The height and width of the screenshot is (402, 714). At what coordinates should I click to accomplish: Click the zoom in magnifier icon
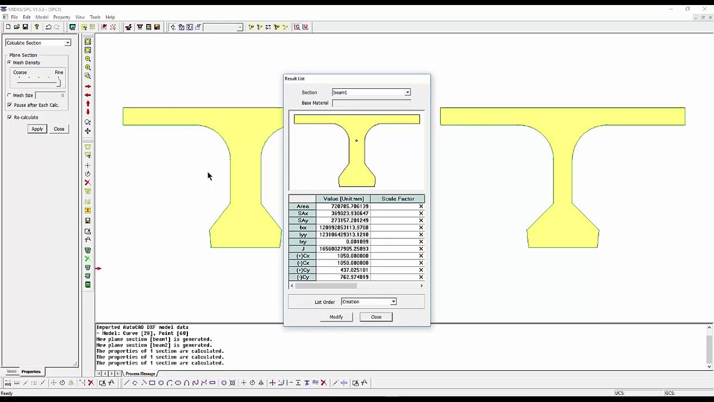[x=88, y=67]
